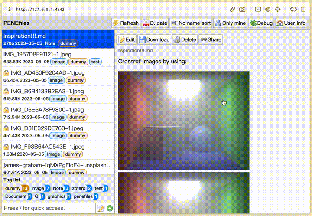Open the extensions puzzle icon

(293, 10)
